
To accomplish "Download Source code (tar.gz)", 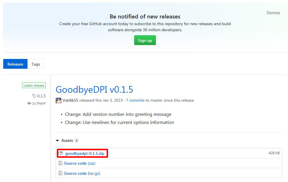I will click(x=82, y=173).
